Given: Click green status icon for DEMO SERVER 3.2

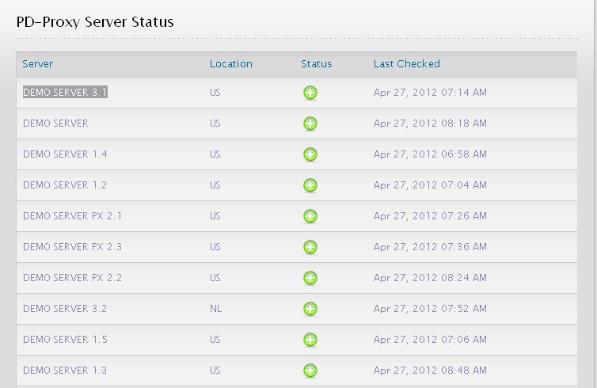Looking at the screenshot, I should 310,308.
